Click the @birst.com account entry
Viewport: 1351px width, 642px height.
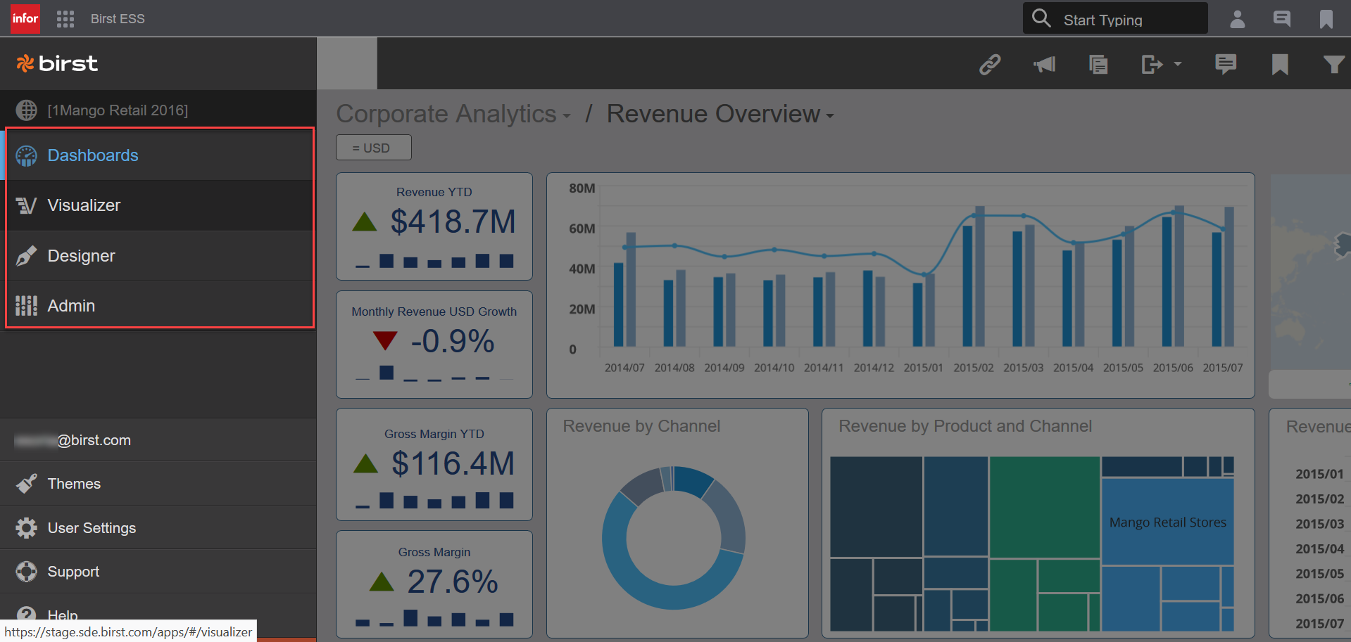click(158, 440)
